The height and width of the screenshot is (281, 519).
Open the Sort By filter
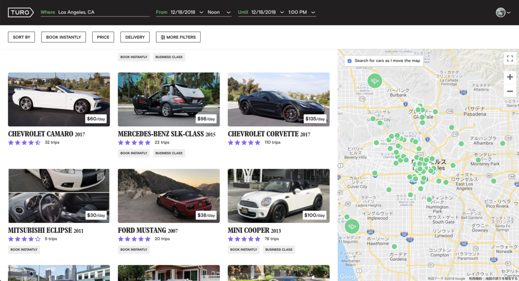pyautogui.click(x=21, y=37)
